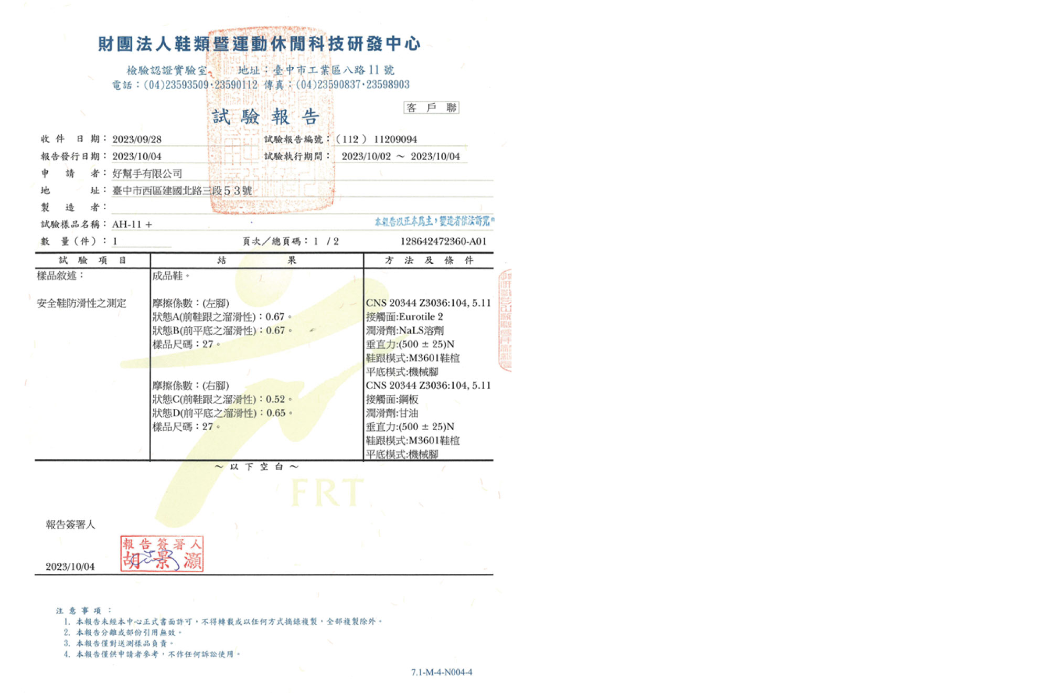This screenshot has width=1049, height=693.
Task: Click the boxed 客戶聯 label
Action: pyautogui.click(x=431, y=108)
